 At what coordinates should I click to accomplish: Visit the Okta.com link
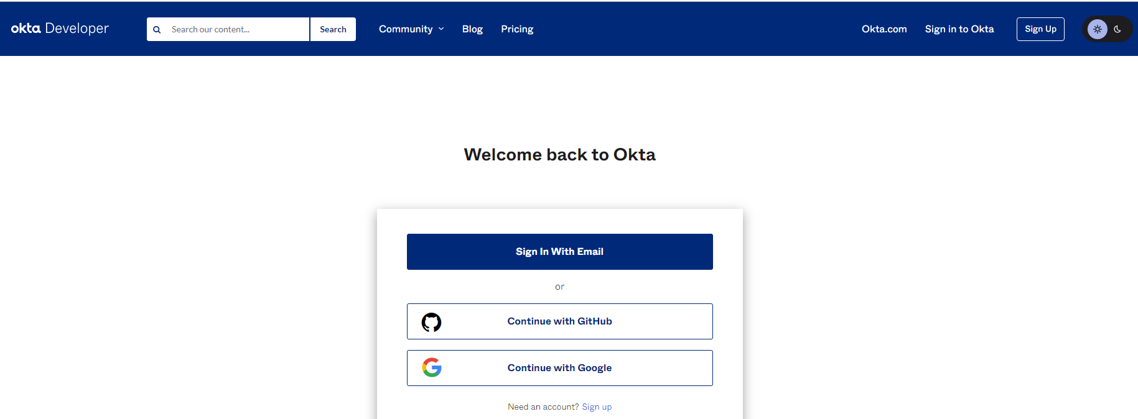(x=884, y=29)
